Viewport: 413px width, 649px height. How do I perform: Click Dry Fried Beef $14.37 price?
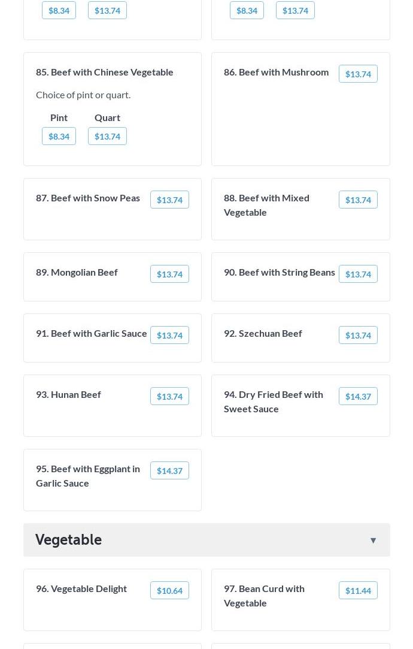(x=358, y=397)
